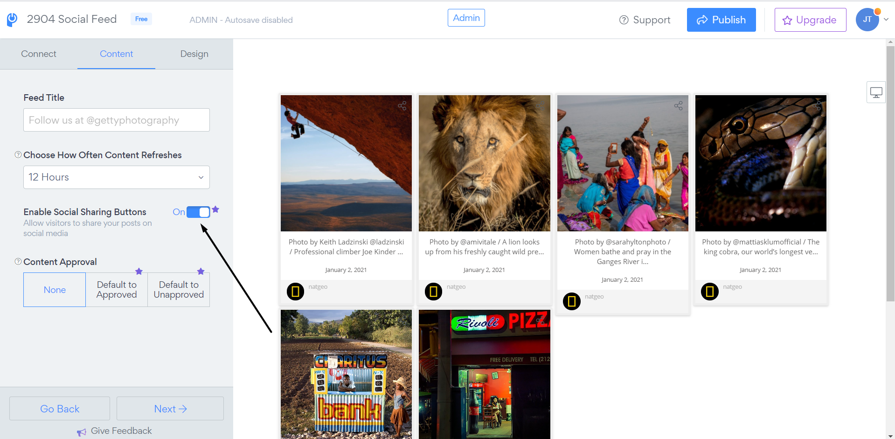The width and height of the screenshot is (895, 439).
Task: Select Default to Unapproved option
Action: (x=179, y=290)
